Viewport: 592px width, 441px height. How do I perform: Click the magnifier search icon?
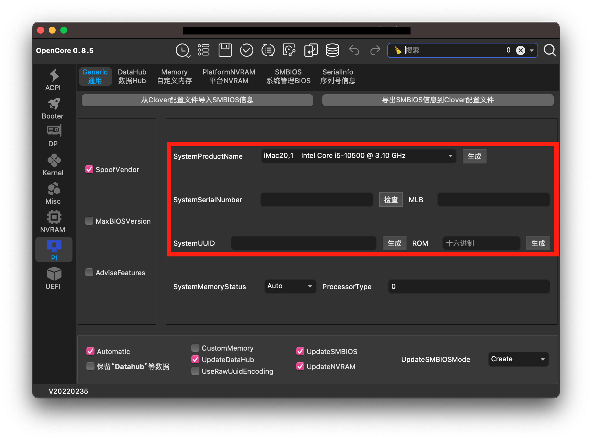coord(549,50)
